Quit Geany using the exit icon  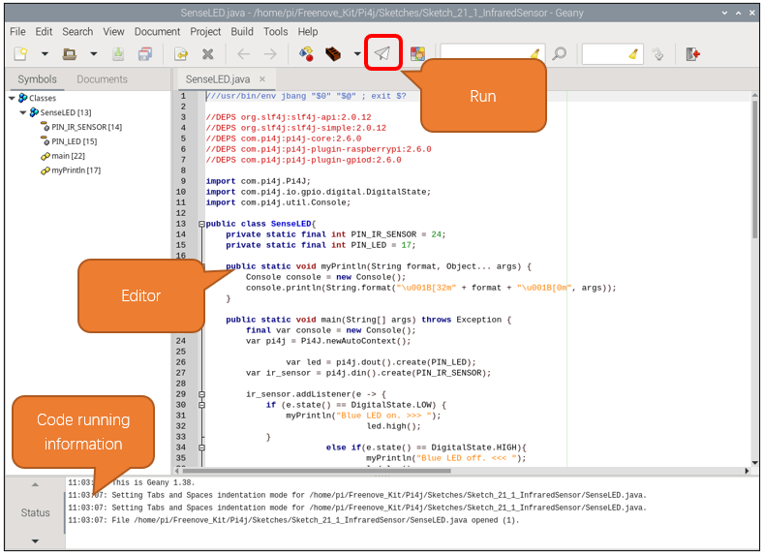click(693, 53)
